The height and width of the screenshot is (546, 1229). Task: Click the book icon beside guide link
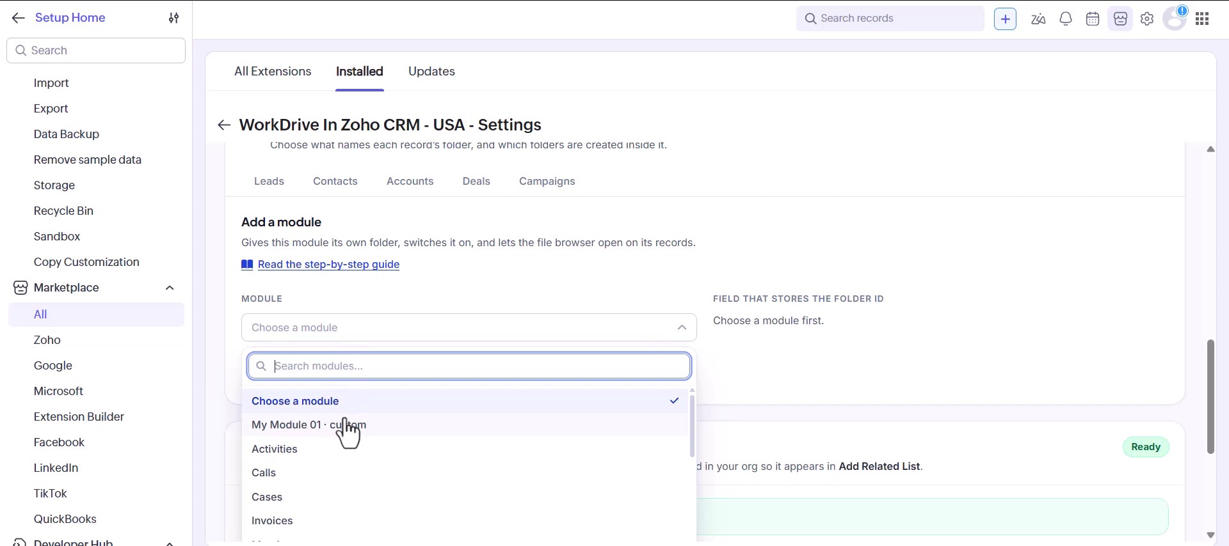(x=247, y=265)
